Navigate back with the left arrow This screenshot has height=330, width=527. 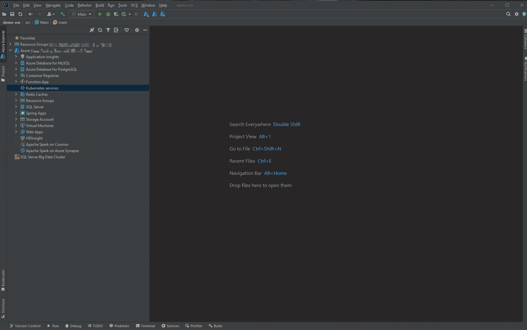tap(30, 14)
